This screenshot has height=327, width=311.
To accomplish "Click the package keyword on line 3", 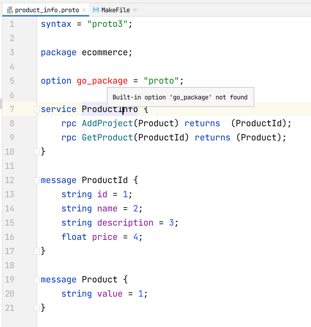I will click(58, 52).
